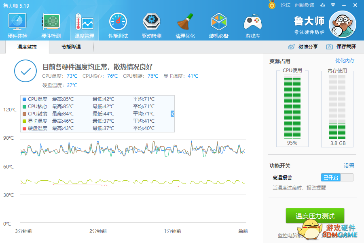Screen dimensions: 364x243
Task: Click 优化内存 optimize memory link
Action: [x=345, y=61]
